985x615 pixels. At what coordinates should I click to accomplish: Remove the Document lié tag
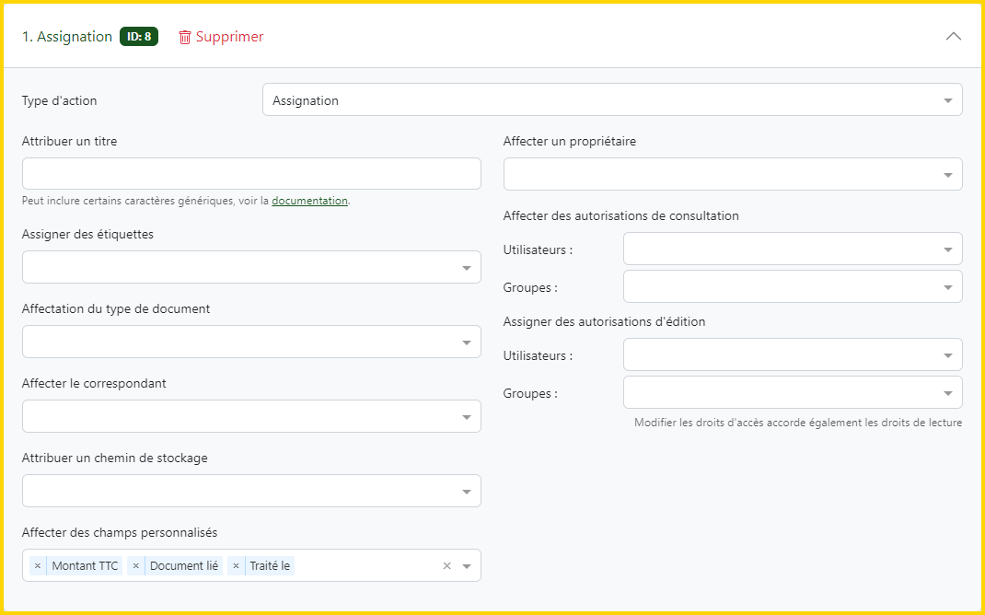tap(136, 566)
